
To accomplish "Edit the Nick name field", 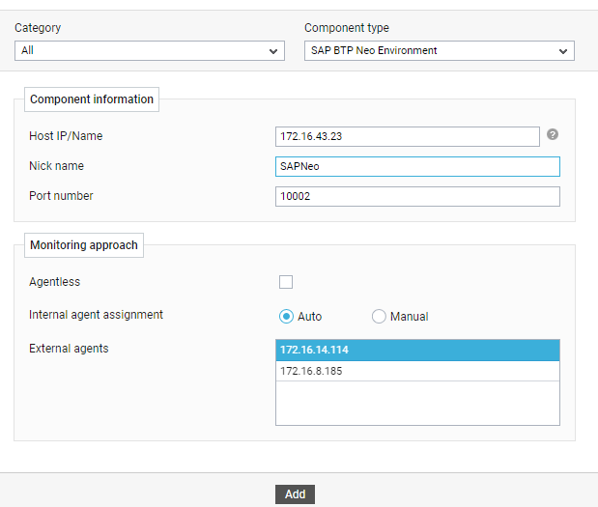I will [x=417, y=166].
